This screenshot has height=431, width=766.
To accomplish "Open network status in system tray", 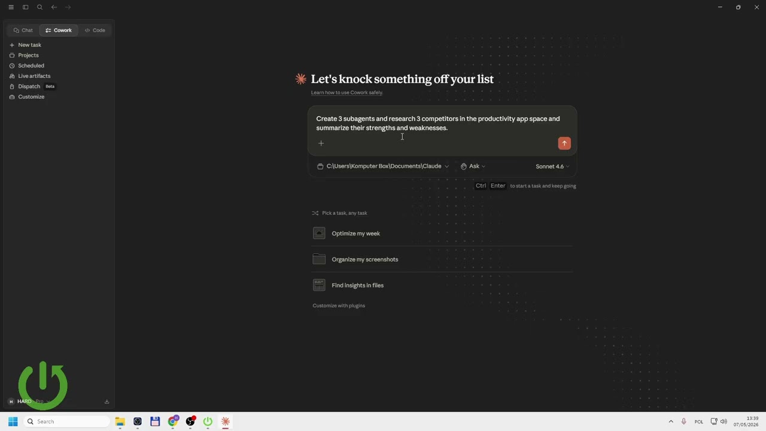I will (714, 421).
